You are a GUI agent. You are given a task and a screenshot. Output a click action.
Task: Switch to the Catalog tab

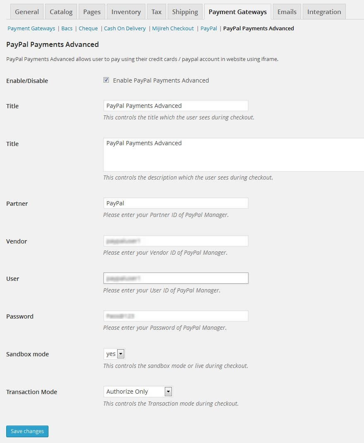coord(61,12)
